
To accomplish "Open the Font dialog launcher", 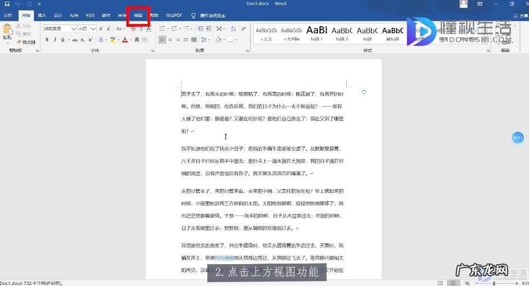I will (x=153, y=51).
